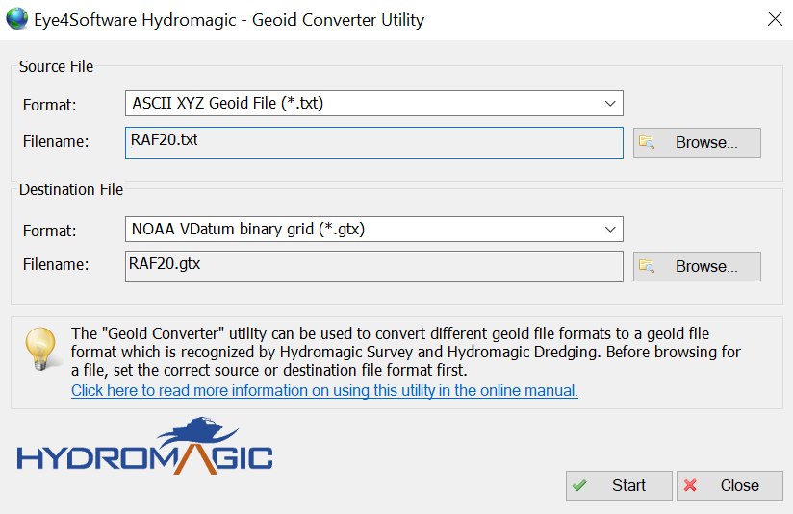Expand the source format dropdown arrow
Image resolution: width=793 pixels, height=514 pixels.
(610, 104)
